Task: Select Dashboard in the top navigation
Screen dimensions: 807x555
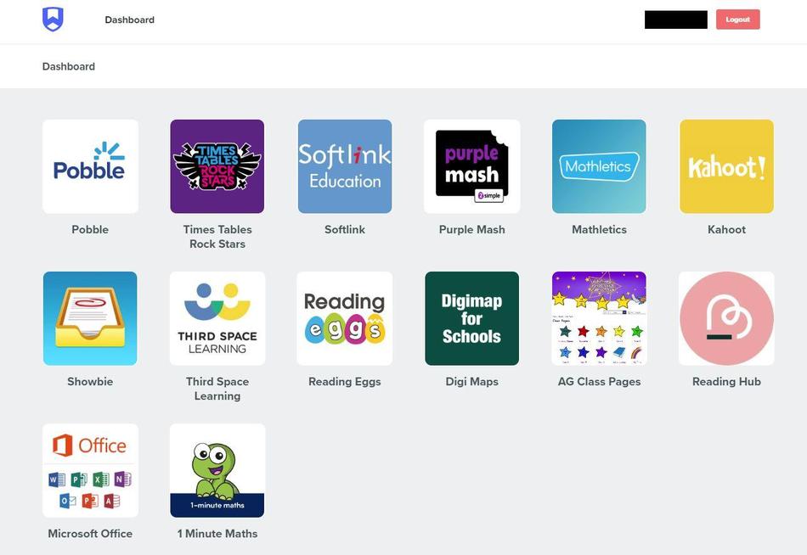Action: pyautogui.click(x=130, y=20)
